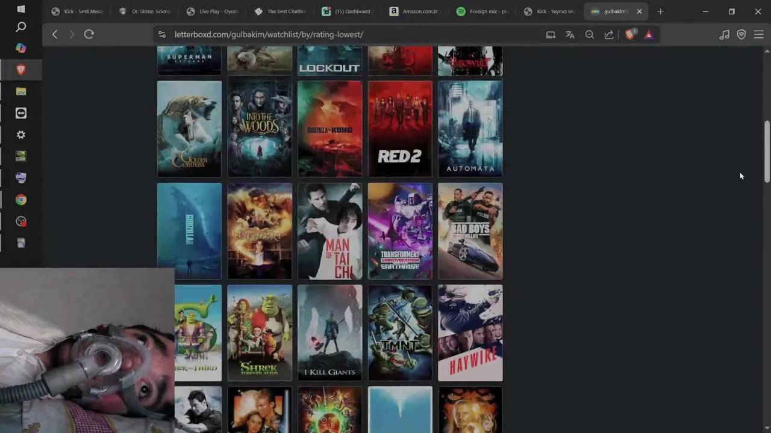The image size is (771, 433).
Task: Open the Shrek the Third poster
Action: [x=198, y=333]
